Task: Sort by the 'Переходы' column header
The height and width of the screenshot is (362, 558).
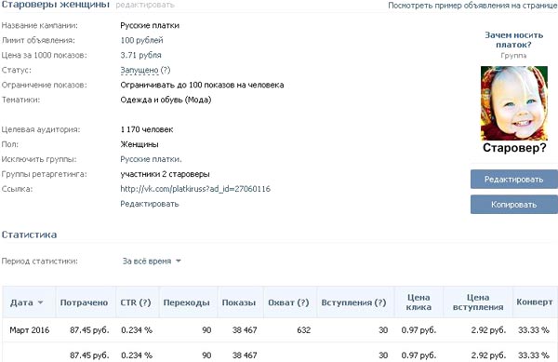Action: [x=187, y=302]
